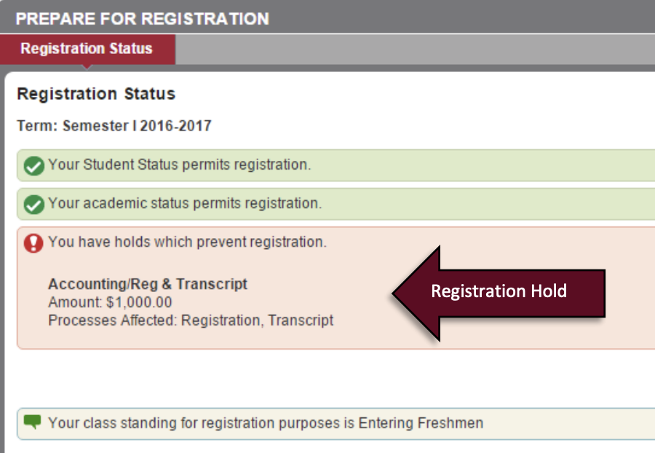Image resolution: width=655 pixels, height=453 pixels.
Task: Click the green checkmark beside Student Status message
Action: point(32,165)
